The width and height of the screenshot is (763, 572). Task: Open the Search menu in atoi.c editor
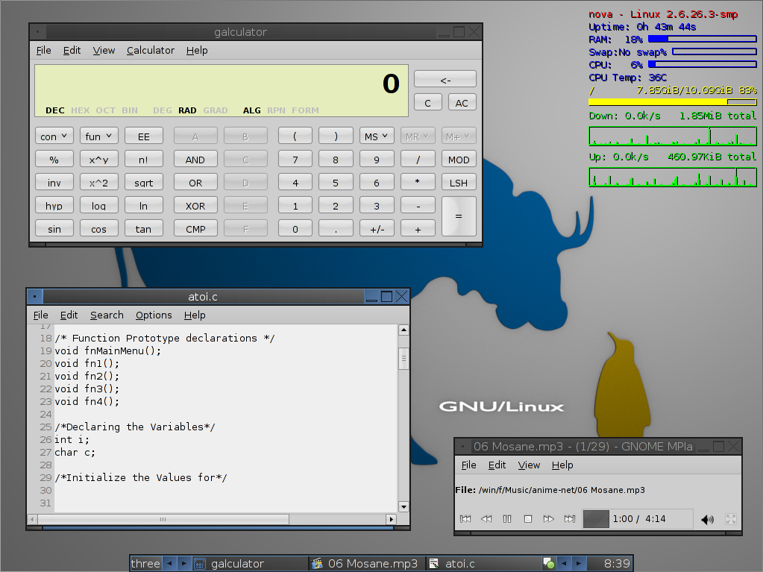(107, 315)
